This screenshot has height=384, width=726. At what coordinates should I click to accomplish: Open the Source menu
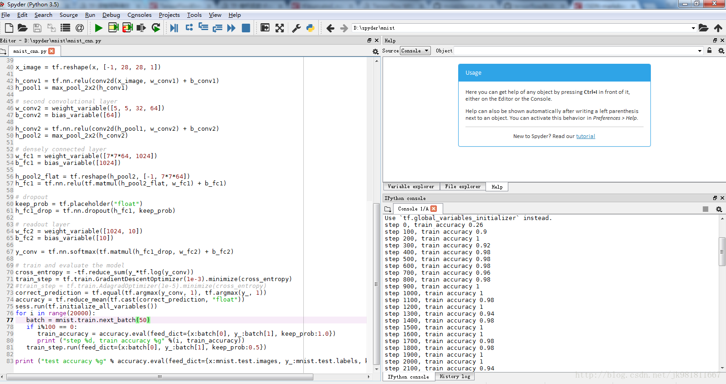pos(69,15)
